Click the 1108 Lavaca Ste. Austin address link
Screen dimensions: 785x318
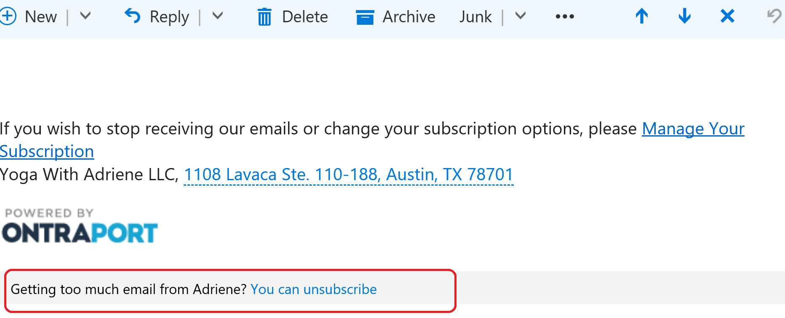pos(348,174)
